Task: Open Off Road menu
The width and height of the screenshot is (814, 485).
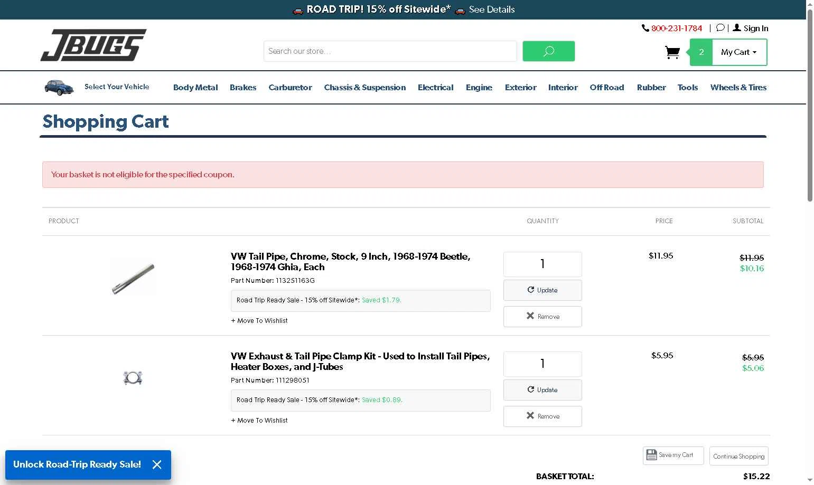Action: point(607,88)
